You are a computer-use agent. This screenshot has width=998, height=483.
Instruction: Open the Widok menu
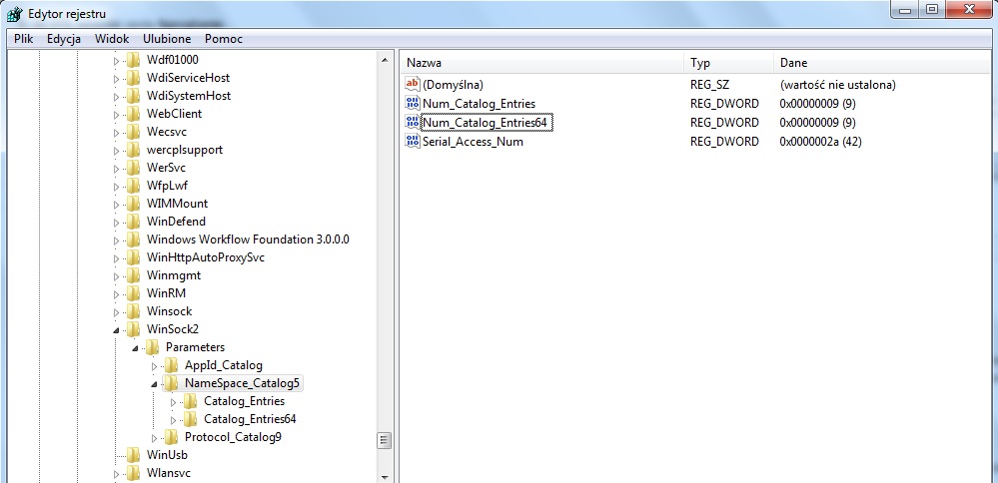pyautogui.click(x=111, y=39)
